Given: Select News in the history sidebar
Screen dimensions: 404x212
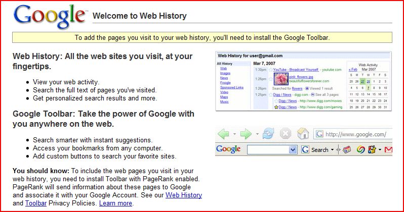Looking at the screenshot, I should tap(224, 78).
